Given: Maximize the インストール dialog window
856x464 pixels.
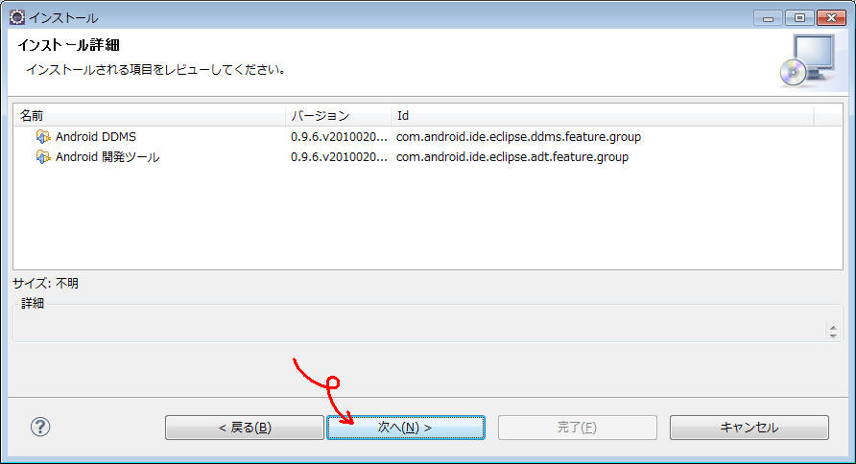Looking at the screenshot, I should coord(797,17).
